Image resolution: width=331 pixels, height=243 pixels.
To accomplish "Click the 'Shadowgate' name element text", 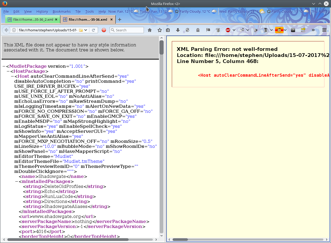I will [52, 177].
